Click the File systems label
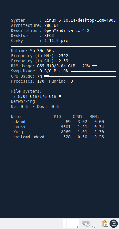The image size is (119, 229). 26,92
